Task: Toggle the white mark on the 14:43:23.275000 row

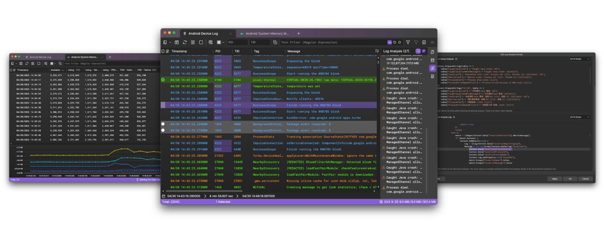Action: click(163, 130)
